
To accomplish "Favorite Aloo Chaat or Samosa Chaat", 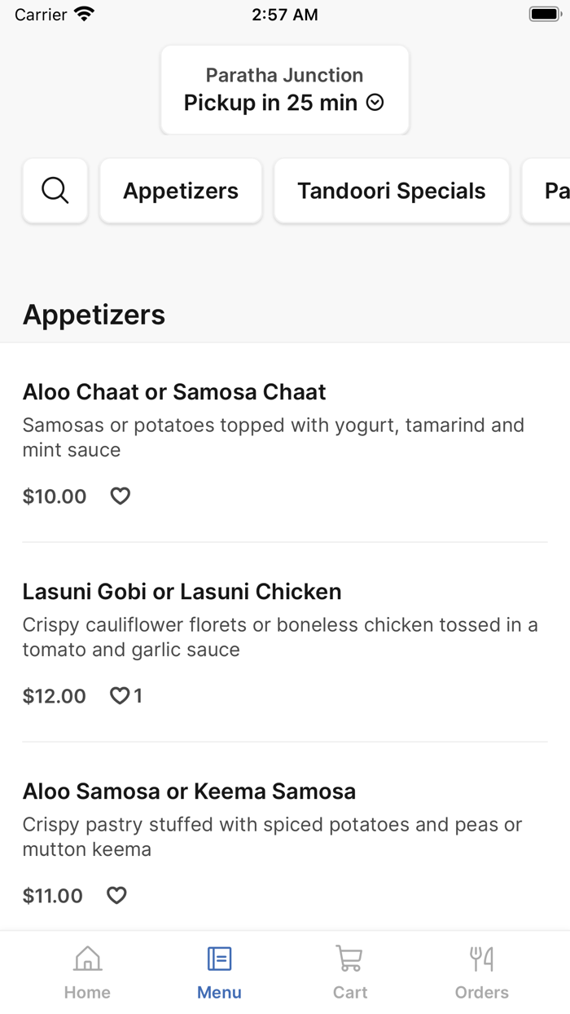I will tap(121, 496).
